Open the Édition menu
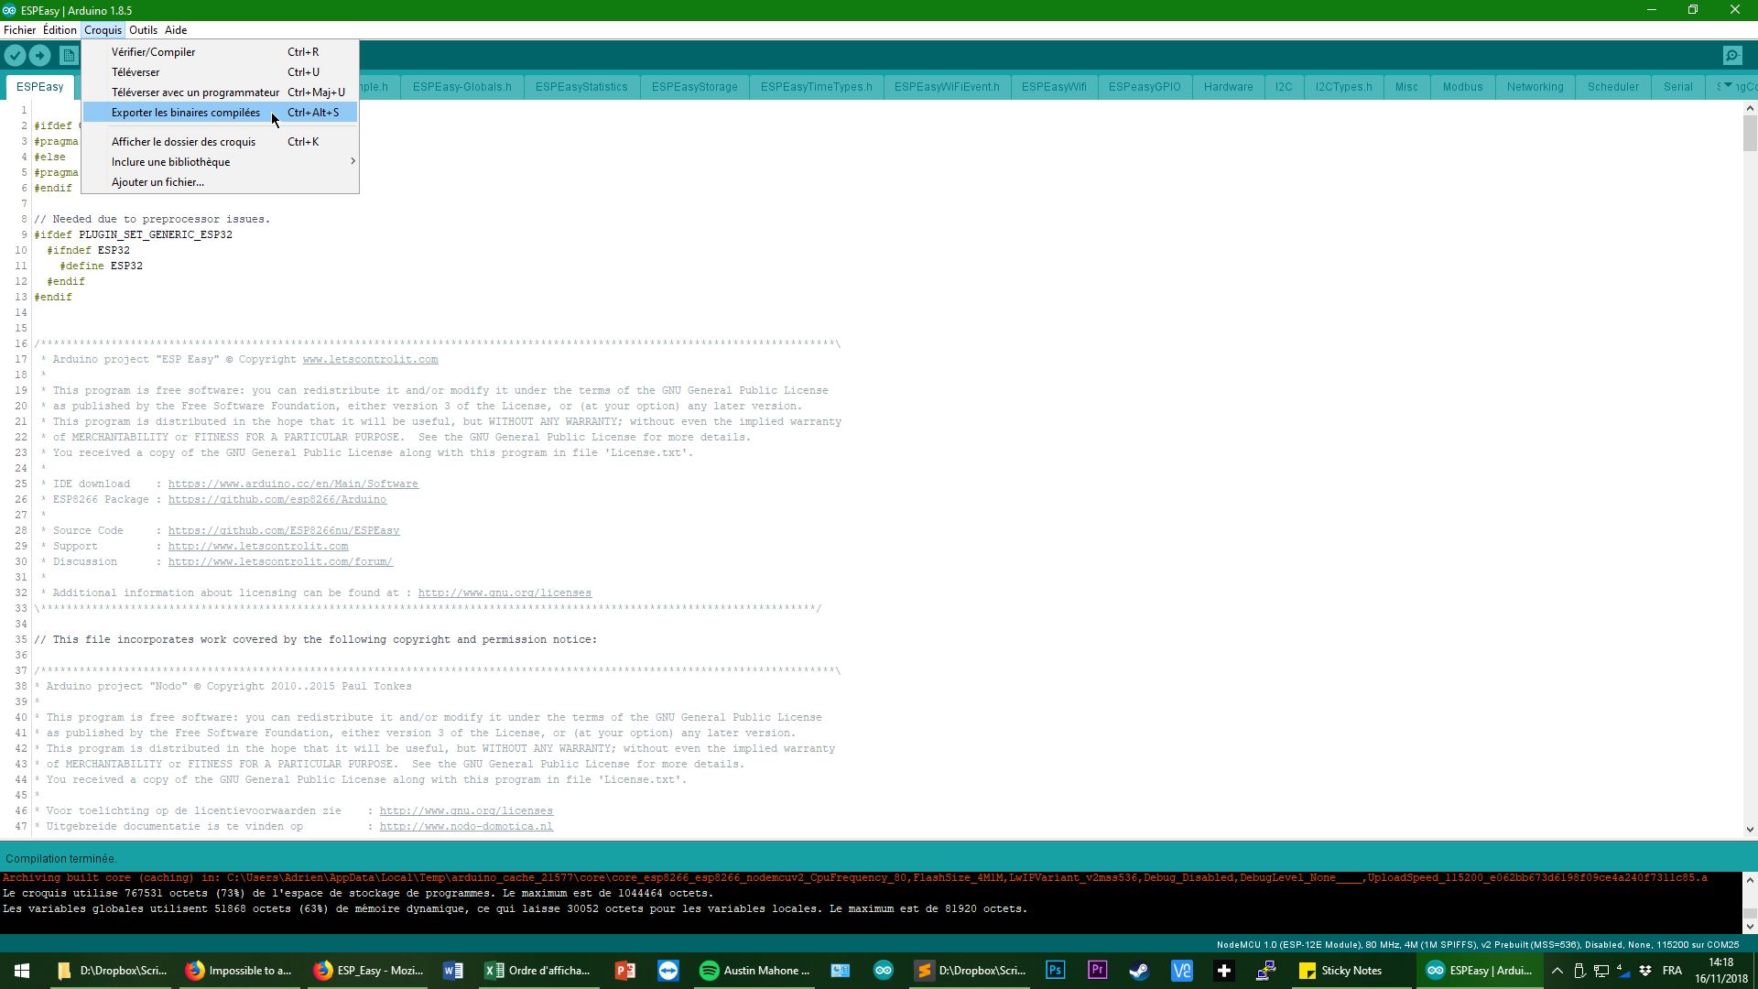Screen dimensions: 1758x989 point(60,30)
